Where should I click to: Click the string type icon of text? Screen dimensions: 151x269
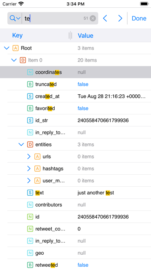click(x=30, y=192)
